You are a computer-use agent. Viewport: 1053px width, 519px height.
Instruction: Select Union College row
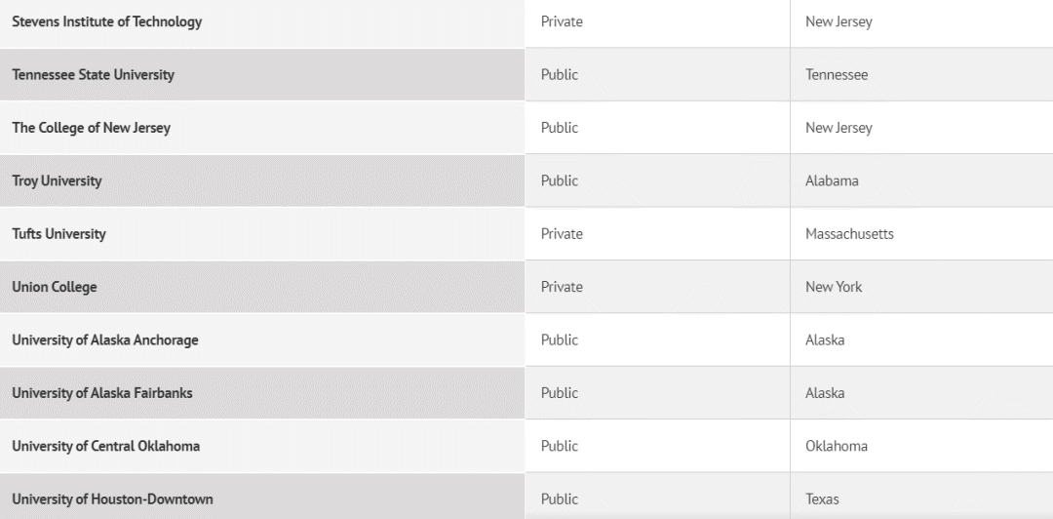coord(526,287)
